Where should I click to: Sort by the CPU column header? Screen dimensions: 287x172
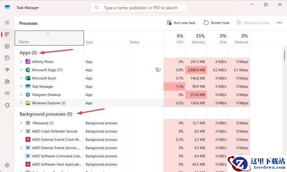click(174, 38)
